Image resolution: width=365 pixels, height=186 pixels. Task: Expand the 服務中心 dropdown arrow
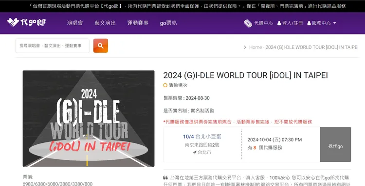click(x=334, y=23)
